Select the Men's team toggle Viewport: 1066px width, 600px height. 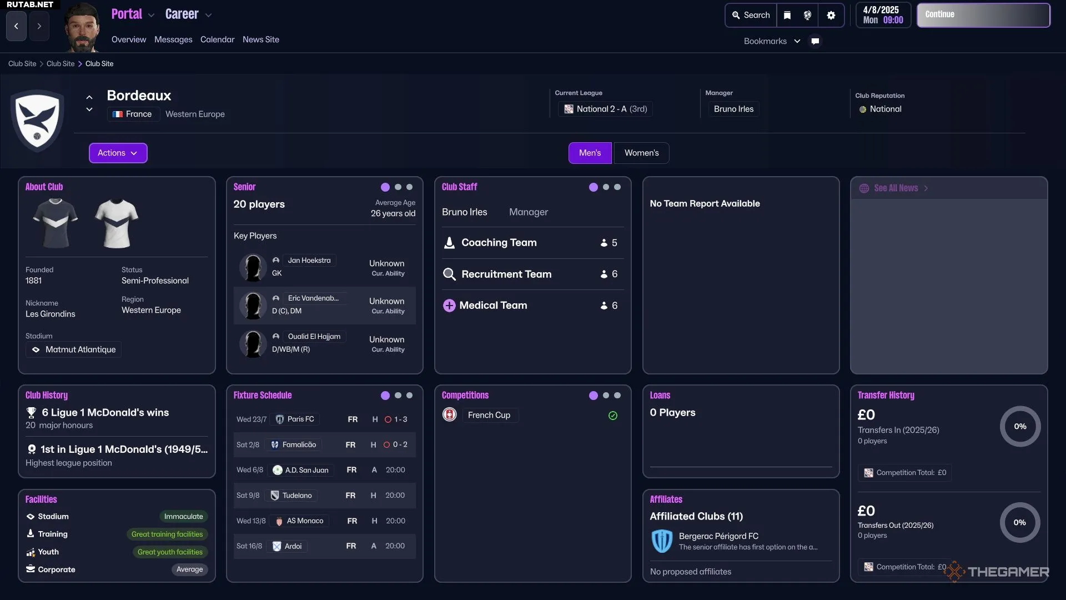point(590,153)
